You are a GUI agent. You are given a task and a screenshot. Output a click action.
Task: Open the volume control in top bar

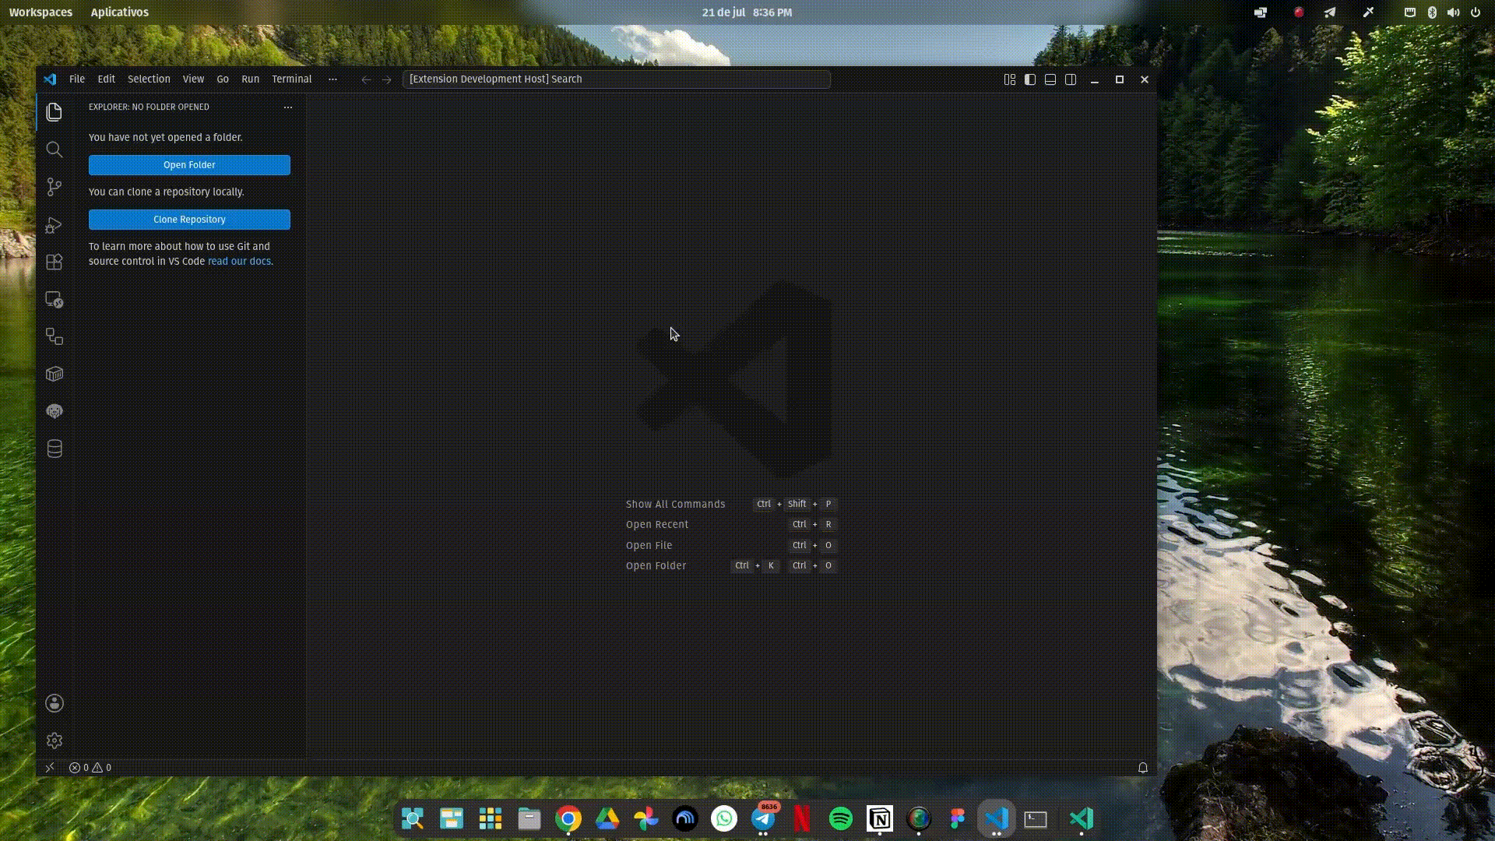tap(1453, 12)
